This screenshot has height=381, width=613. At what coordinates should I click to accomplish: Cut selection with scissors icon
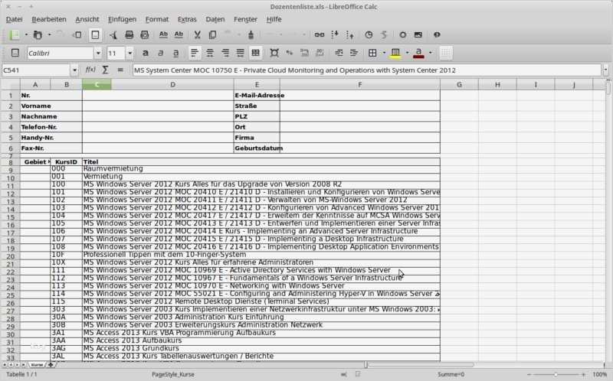(198, 35)
